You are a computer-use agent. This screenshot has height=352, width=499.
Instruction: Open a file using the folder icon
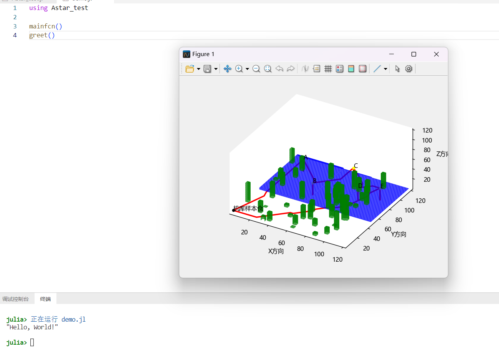tap(190, 69)
